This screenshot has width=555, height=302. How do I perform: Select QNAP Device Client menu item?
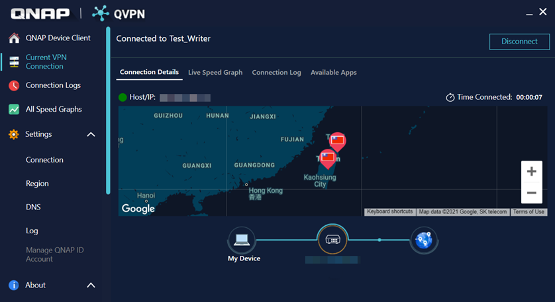click(x=58, y=38)
